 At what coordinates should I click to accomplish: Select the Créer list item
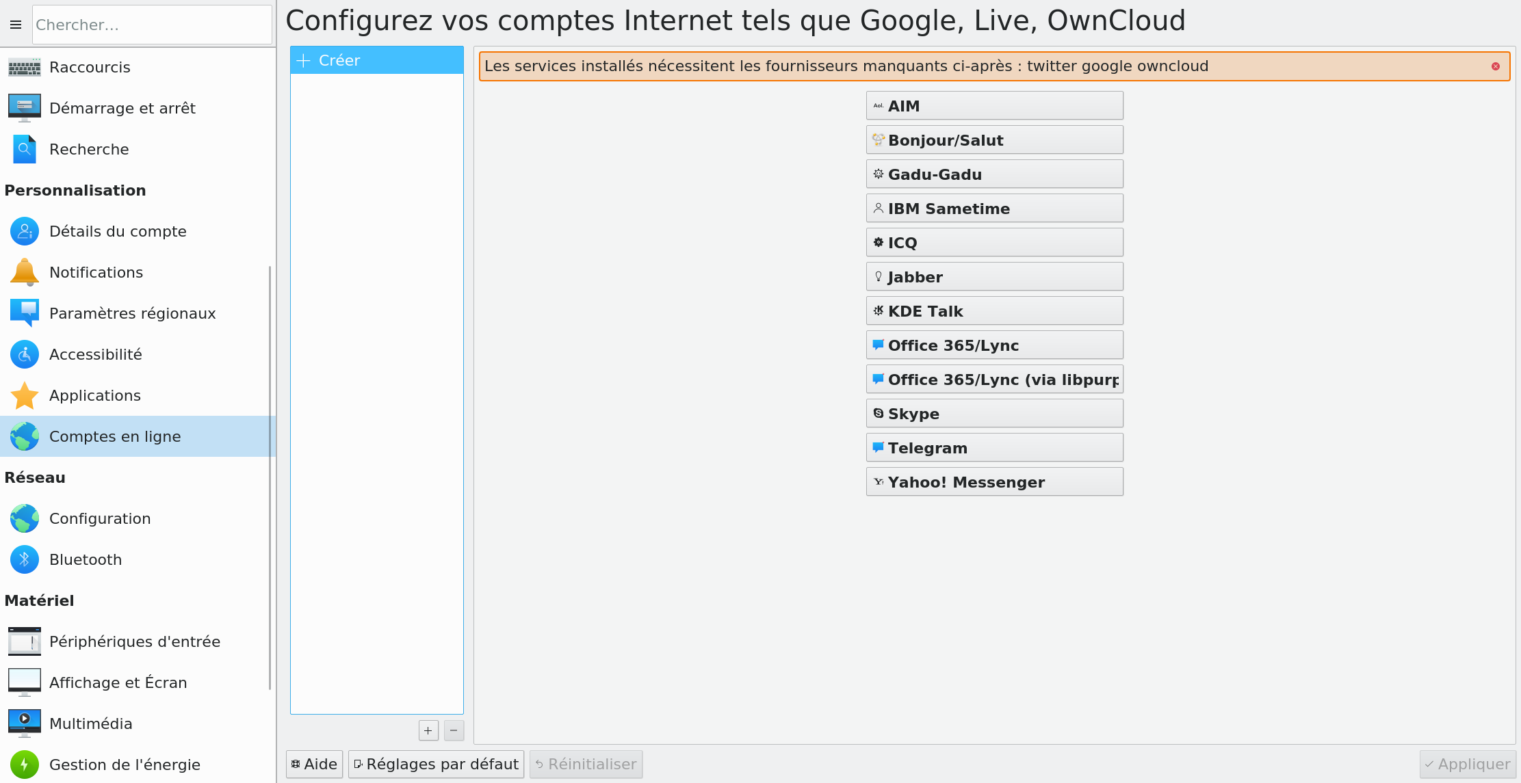(x=377, y=60)
